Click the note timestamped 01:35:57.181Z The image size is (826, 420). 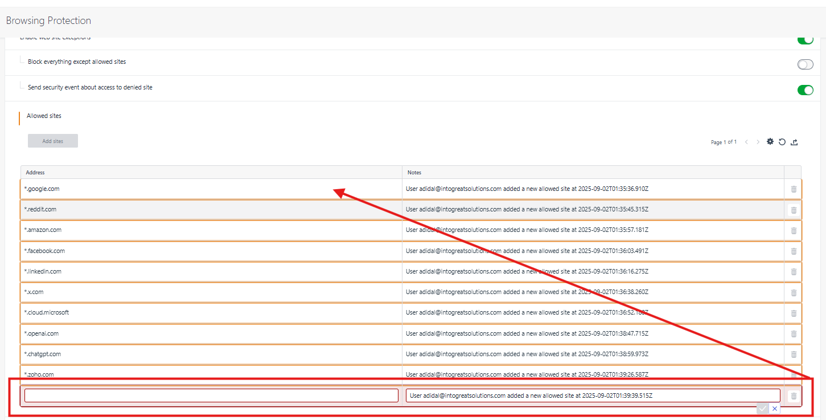click(527, 230)
